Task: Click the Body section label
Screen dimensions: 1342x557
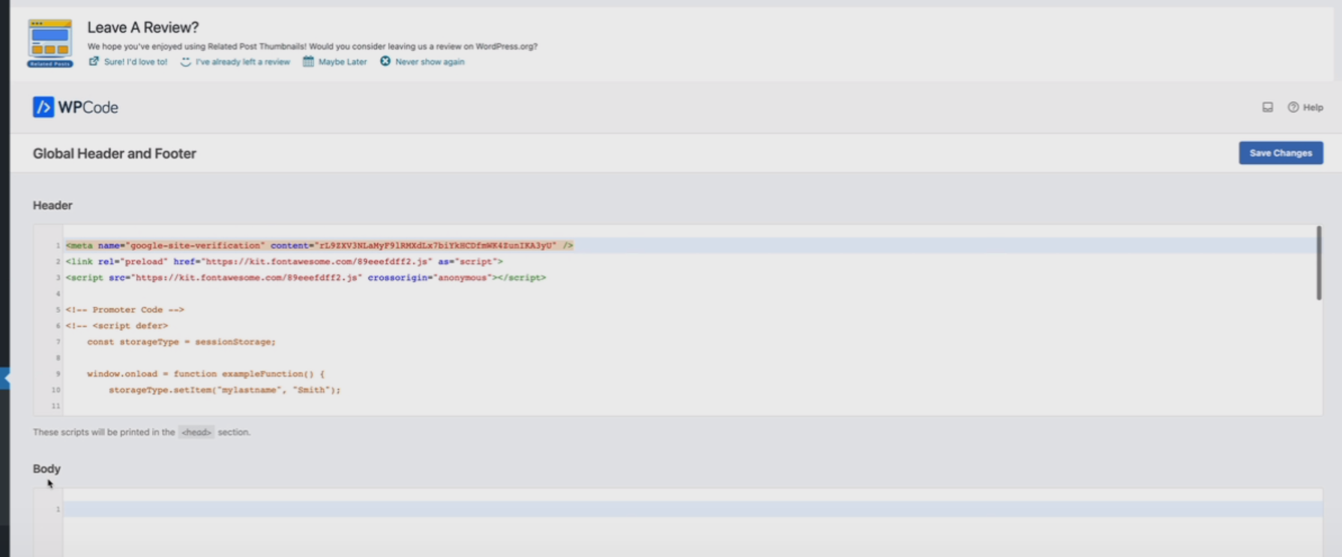Action: click(46, 469)
